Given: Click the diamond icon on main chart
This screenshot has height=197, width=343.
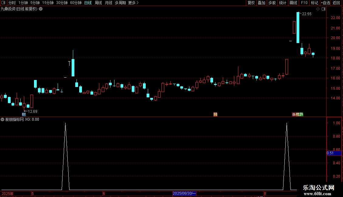Looking at the screenshot, I should coord(318,9).
